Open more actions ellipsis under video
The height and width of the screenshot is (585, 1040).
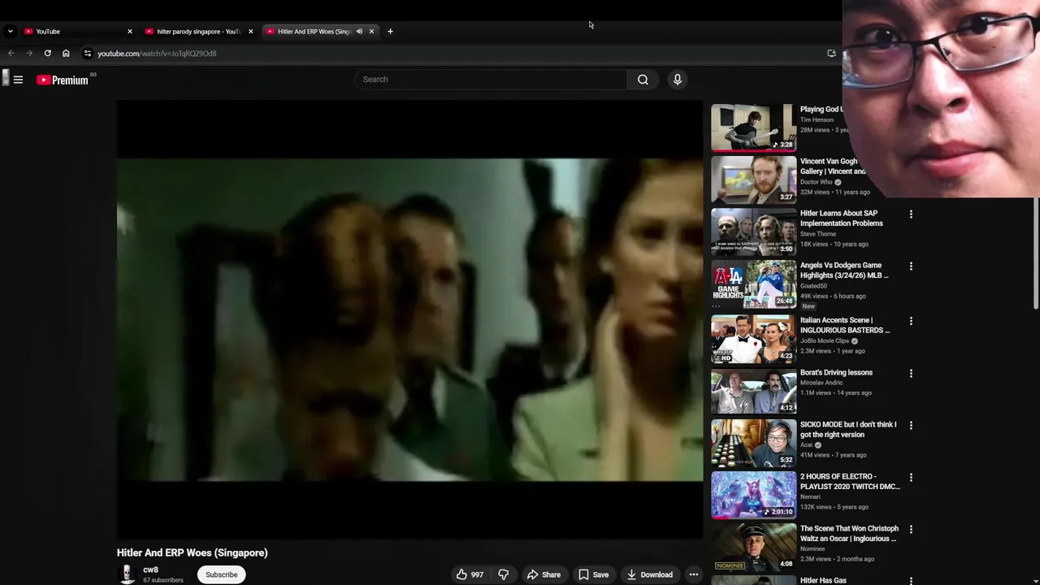point(693,574)
